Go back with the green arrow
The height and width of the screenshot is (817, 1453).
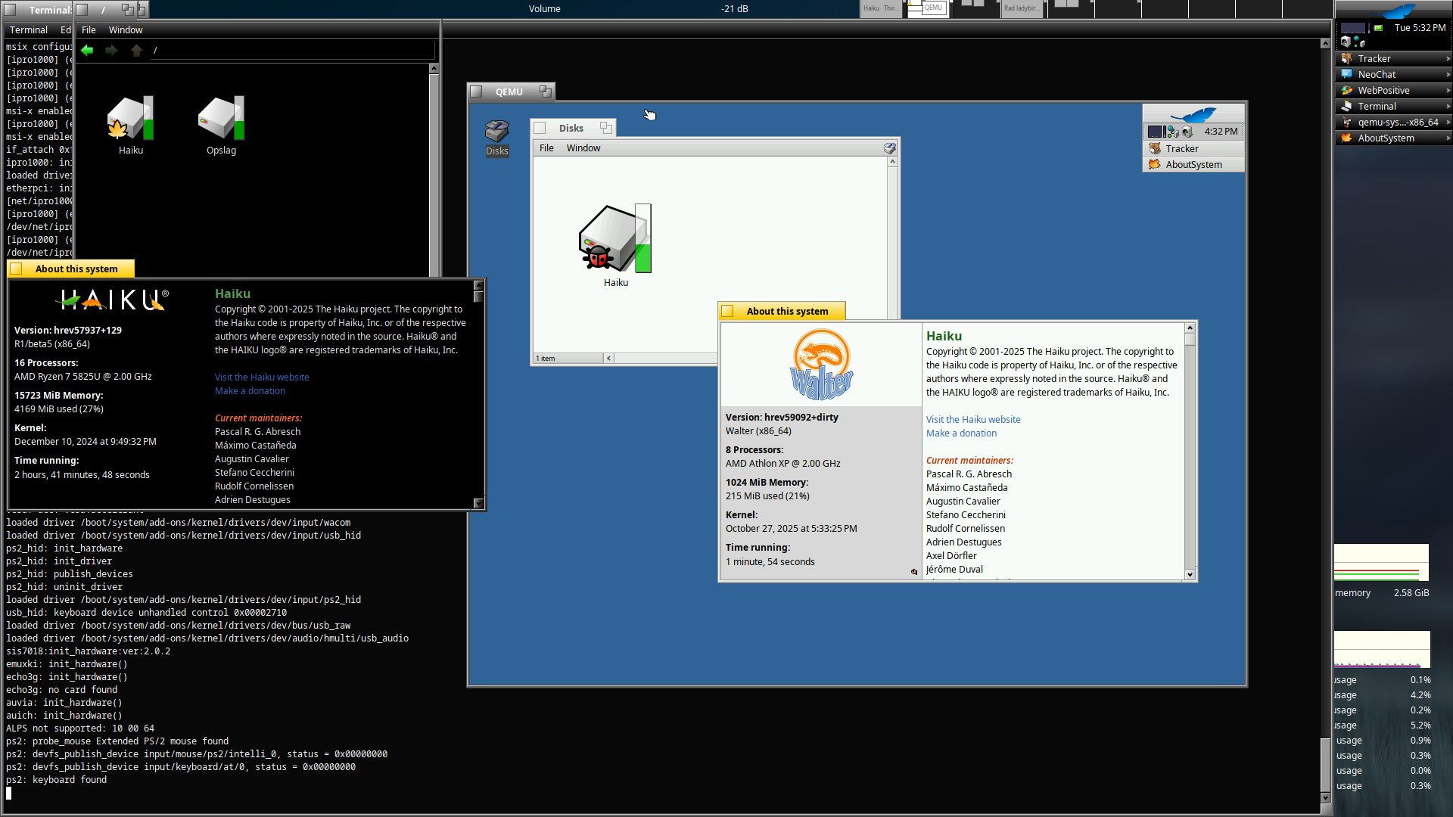tap(87, 50)
